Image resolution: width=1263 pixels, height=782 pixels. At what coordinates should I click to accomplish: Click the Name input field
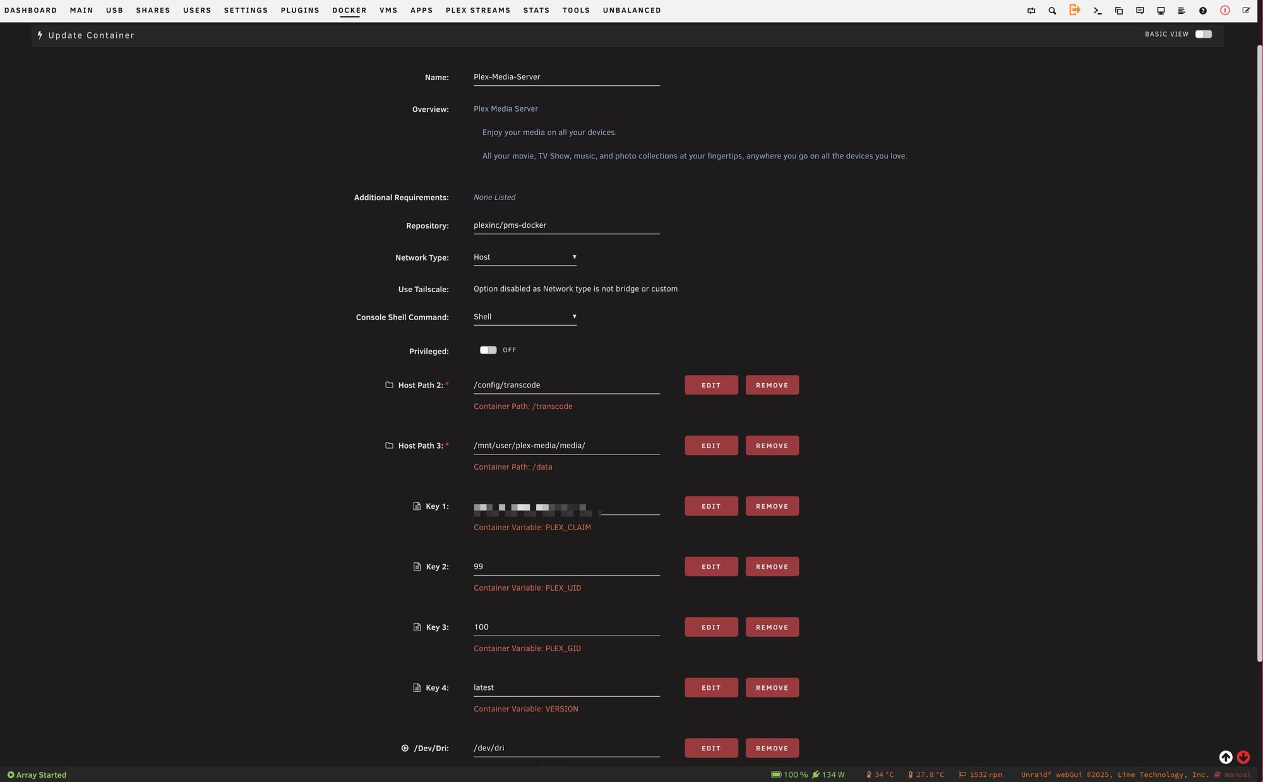(566, 77)
